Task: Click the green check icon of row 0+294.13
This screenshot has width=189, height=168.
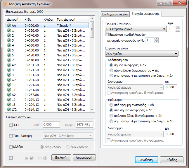Action: (x=9, y=105)
